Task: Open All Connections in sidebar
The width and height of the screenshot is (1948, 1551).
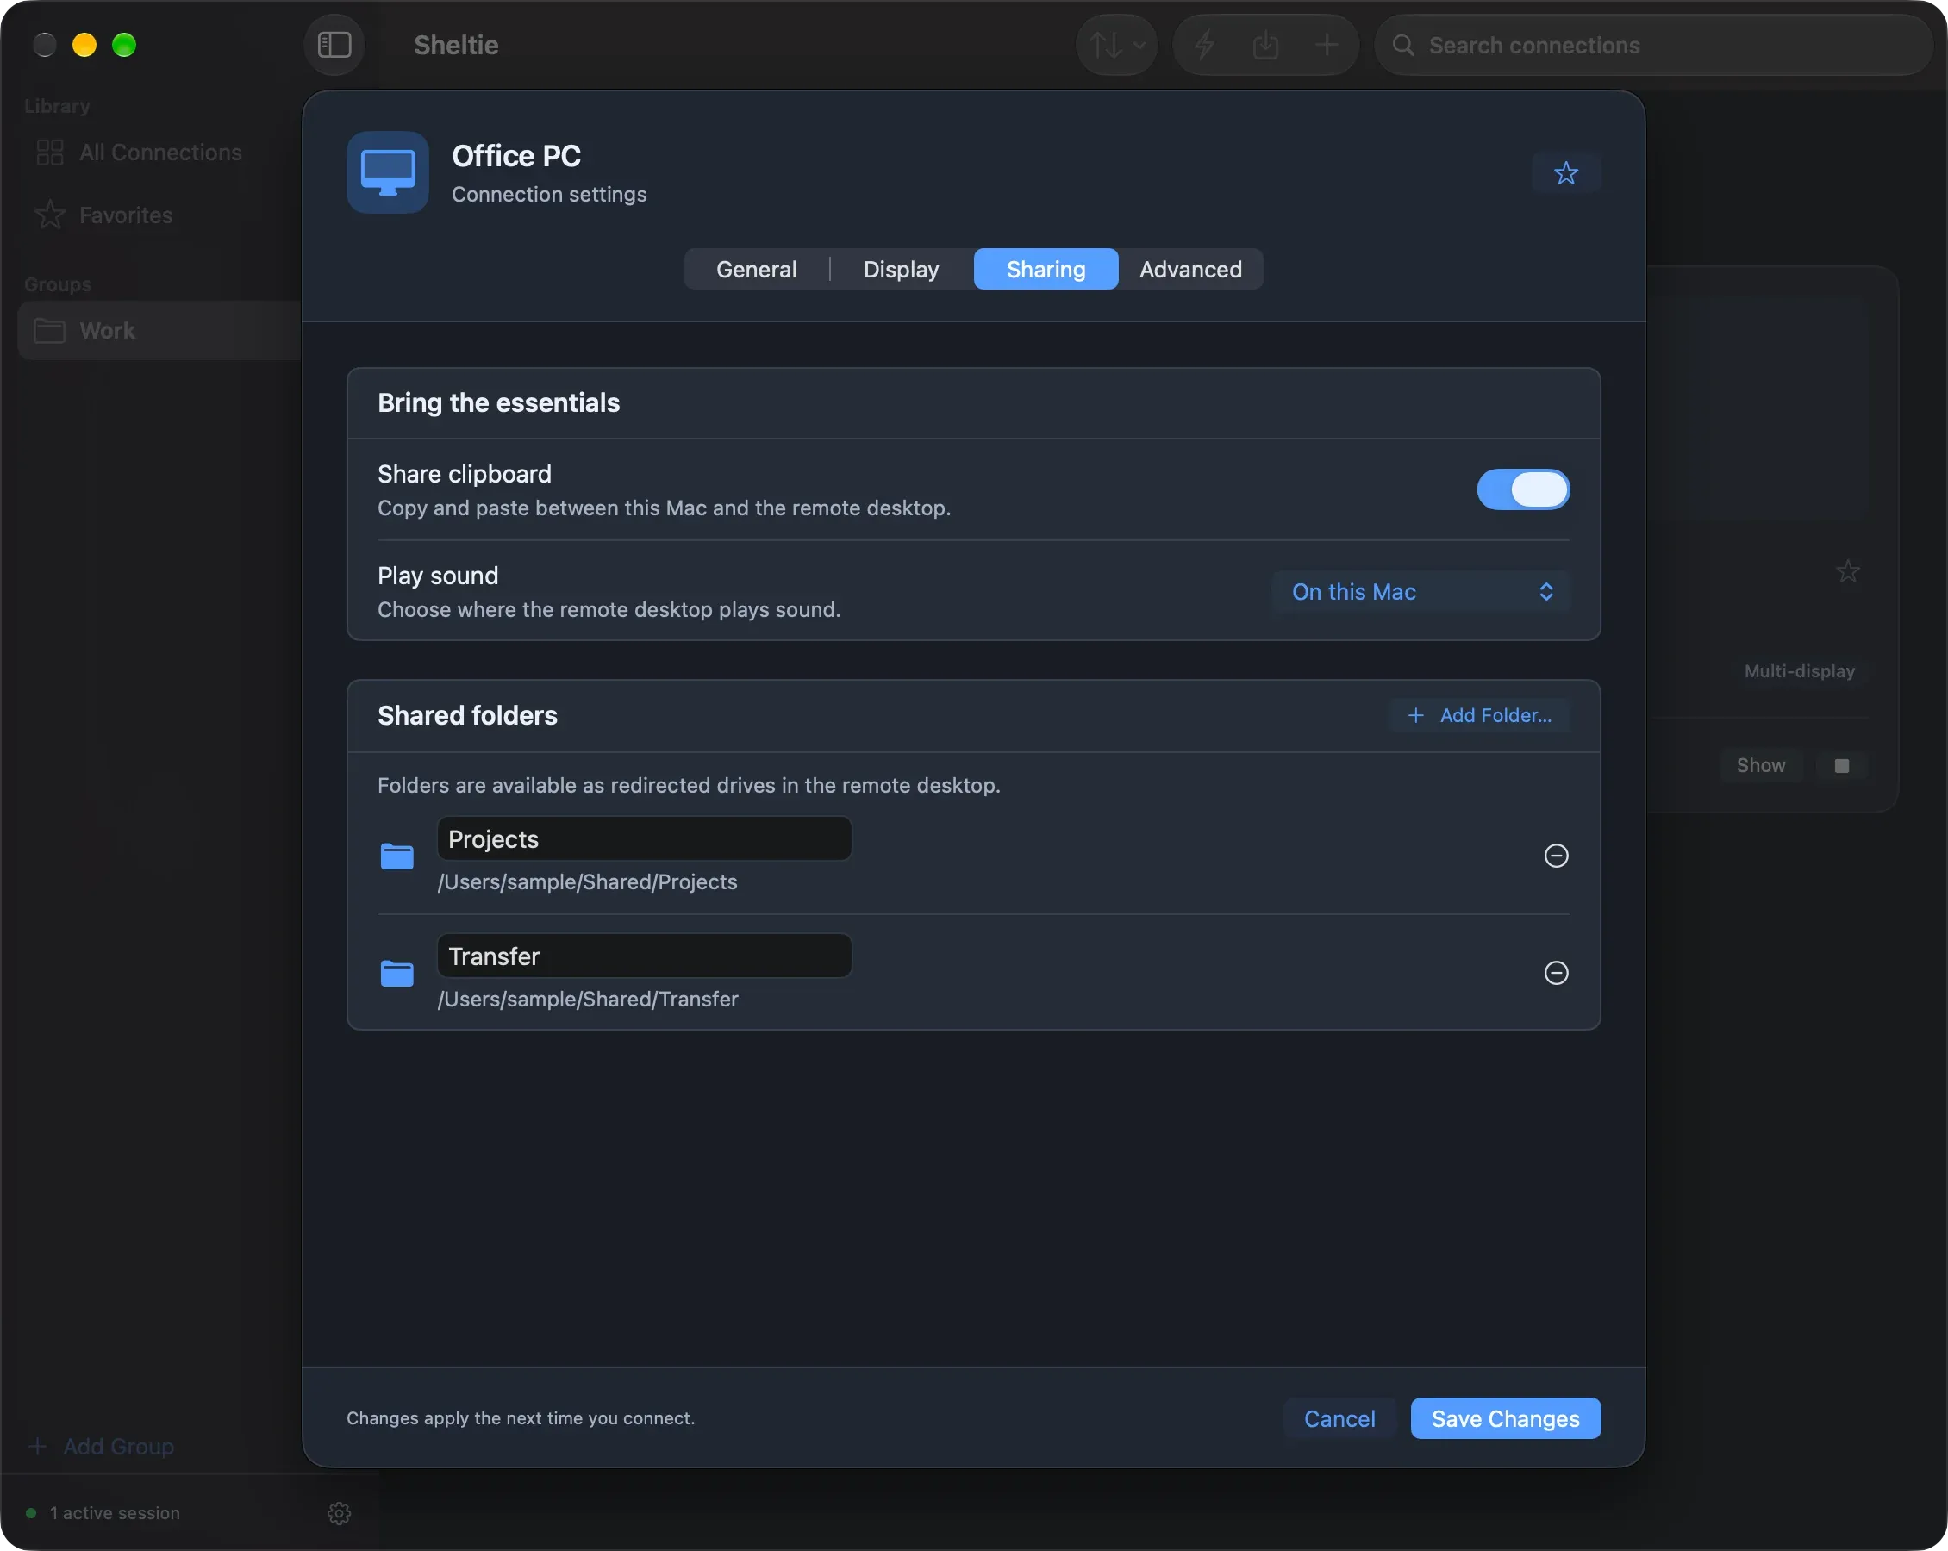Action: 161,152
